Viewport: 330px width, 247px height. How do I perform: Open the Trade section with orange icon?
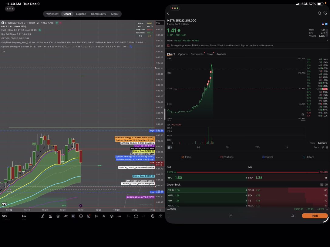pyautogui.click(x=186, y=157)
